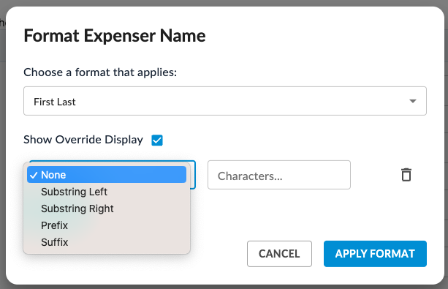Apply the format with Apply Format button
448x289 pixels.
(375, 254)
